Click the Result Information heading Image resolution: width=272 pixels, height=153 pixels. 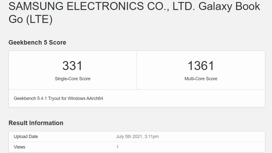click(x=36, y=123)
